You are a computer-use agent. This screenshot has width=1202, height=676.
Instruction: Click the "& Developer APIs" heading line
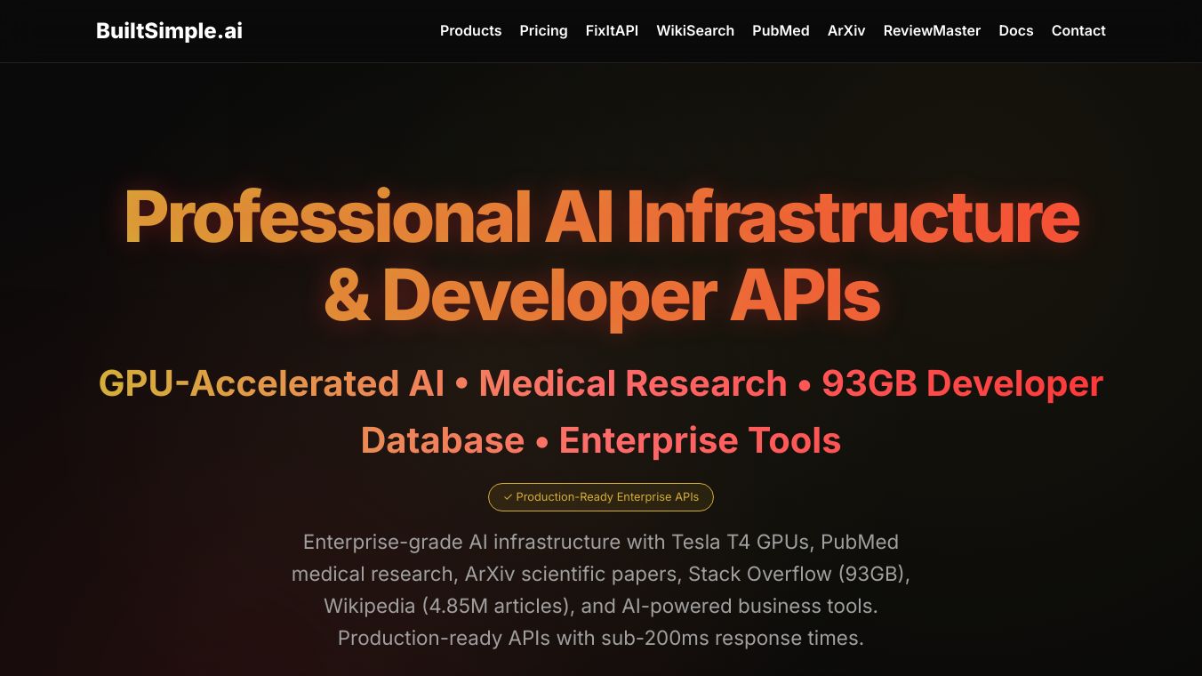601,295
